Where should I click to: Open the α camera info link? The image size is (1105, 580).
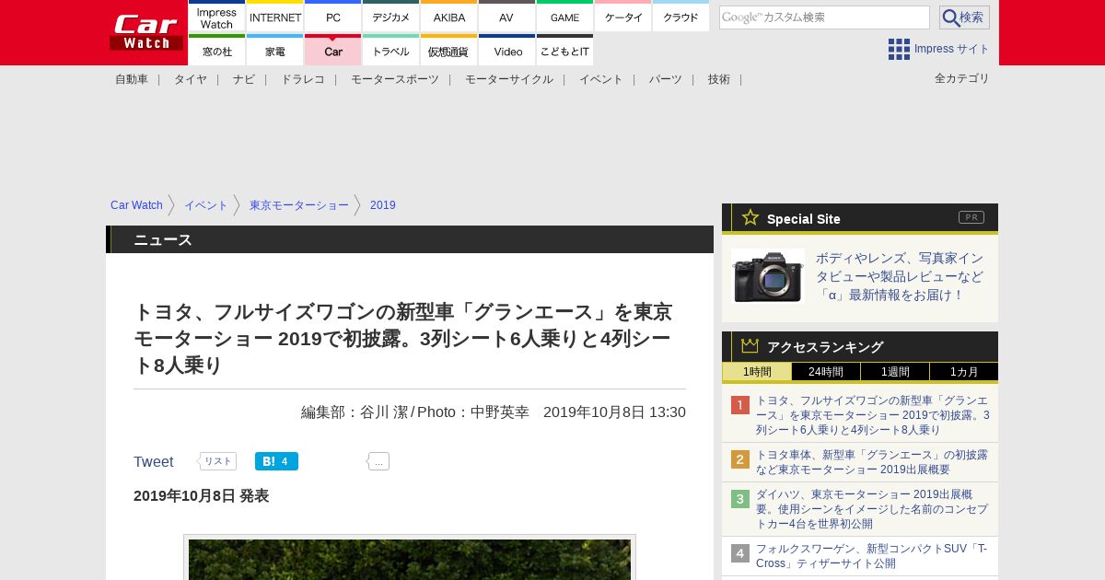[x=900, y=276]
